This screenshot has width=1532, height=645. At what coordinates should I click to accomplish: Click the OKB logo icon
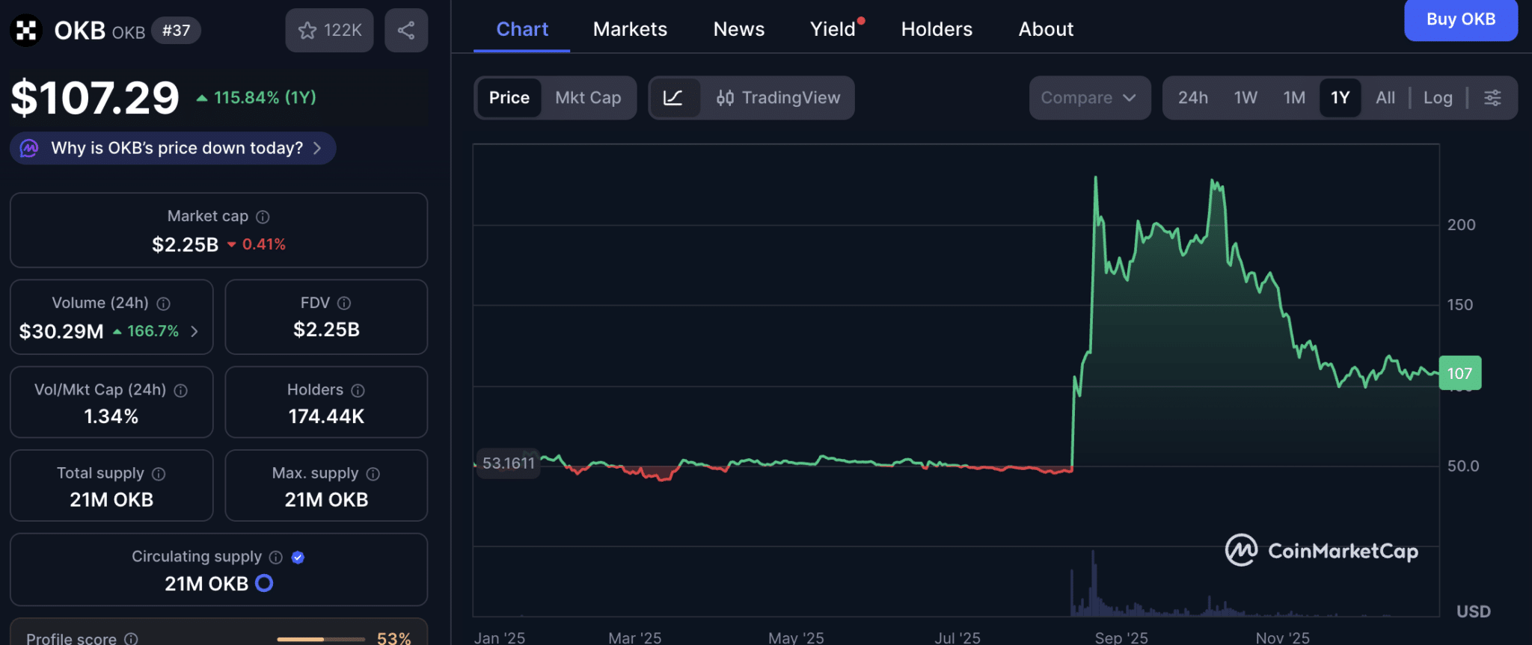26,31
